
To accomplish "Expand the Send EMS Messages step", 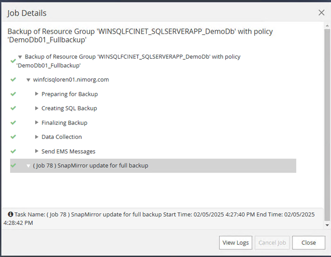I will 37,151.
